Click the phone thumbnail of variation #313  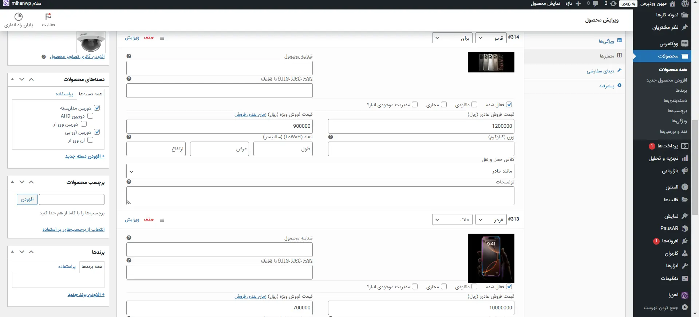click(491, 258)
